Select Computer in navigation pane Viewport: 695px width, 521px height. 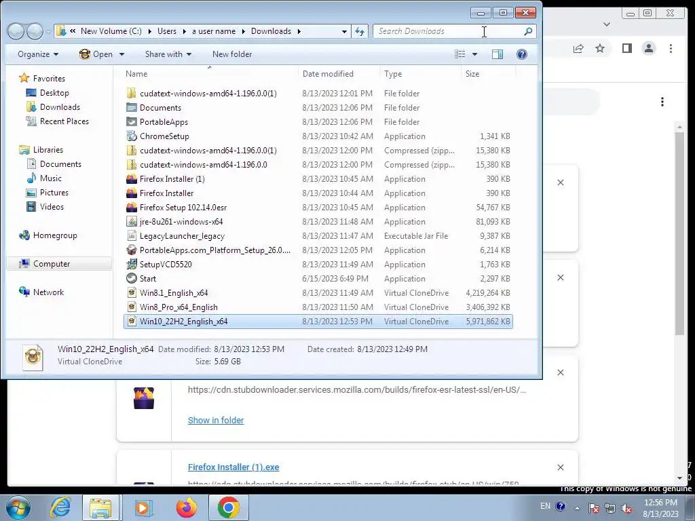coord(52,264)
